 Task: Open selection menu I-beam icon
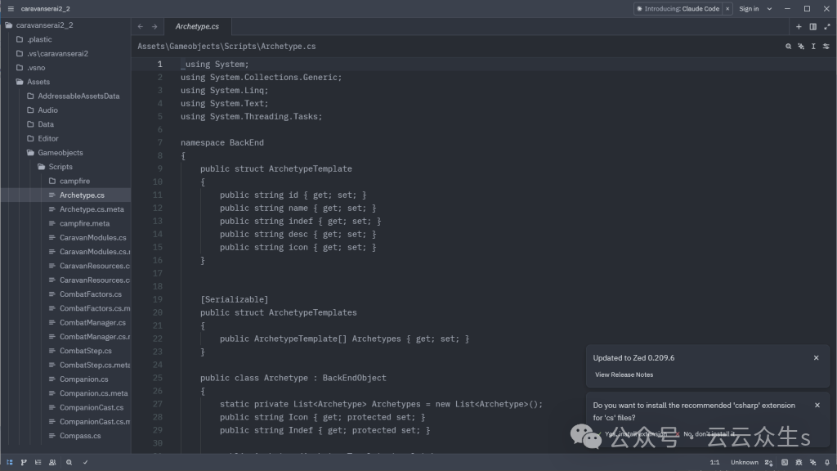pos(813,47)
